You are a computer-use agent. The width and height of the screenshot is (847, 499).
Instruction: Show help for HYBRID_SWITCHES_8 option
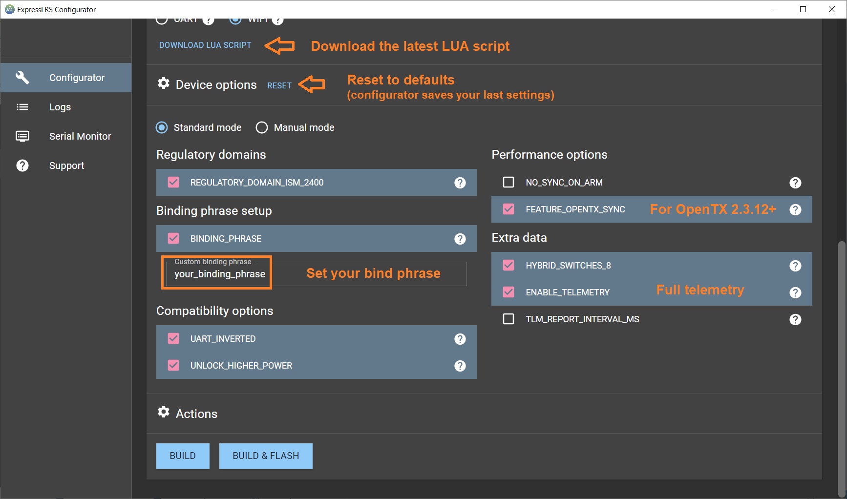pos(796,266)
